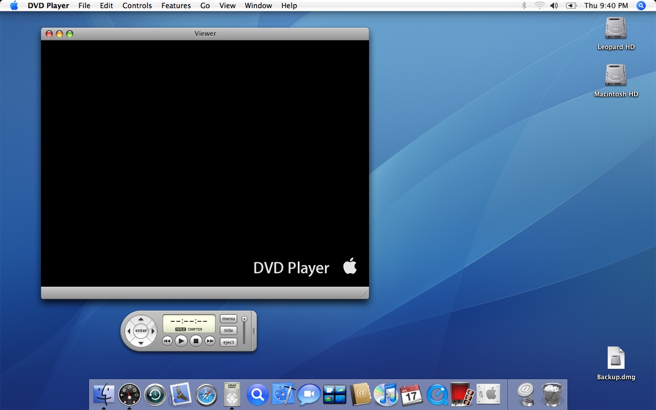Close the Viewer window
The image size is (656, 410).
[x=49, y=34]
